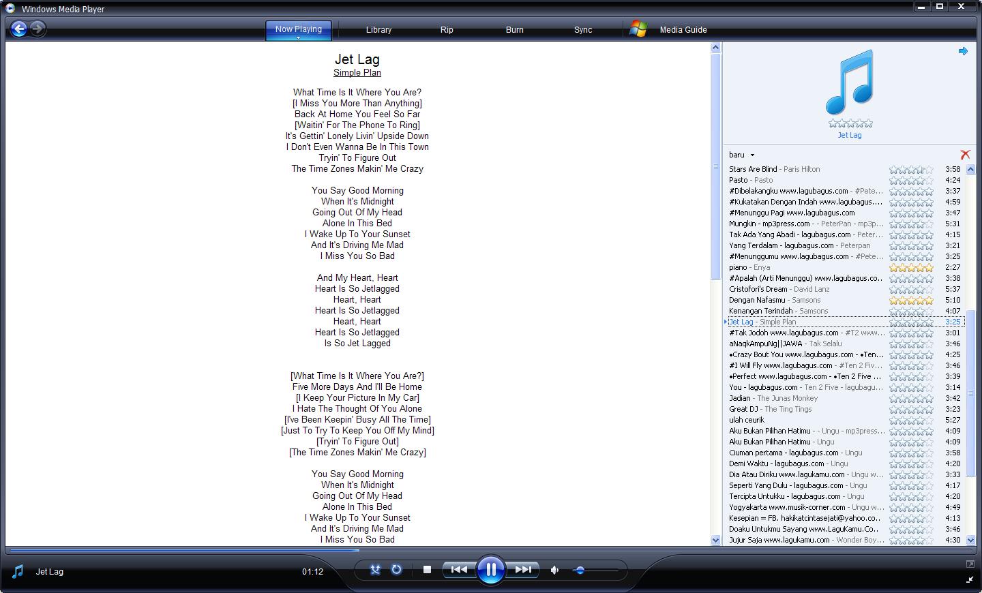This screenshot has height=593, width=982.
Task: Rate 'Stars Are Blind' row stars
Action: [911, 170]
